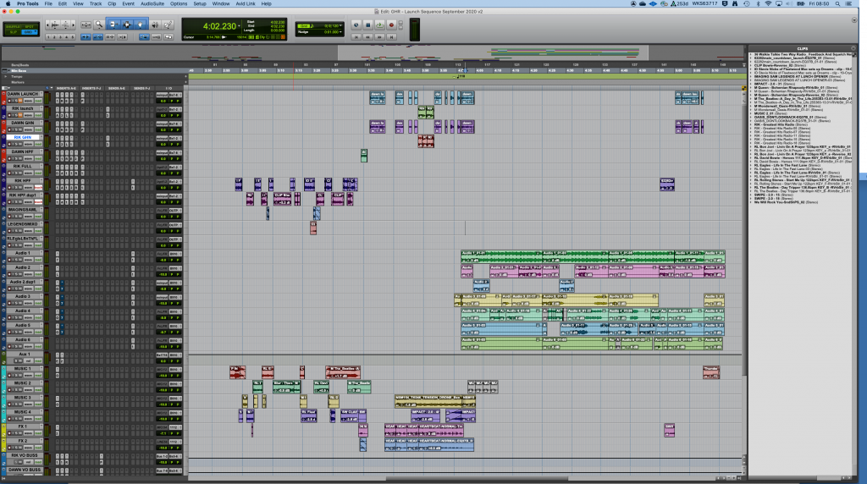Screen dimensions: 867x484
Task: Select the Pencil tool
Action: [x=168, y=25]
